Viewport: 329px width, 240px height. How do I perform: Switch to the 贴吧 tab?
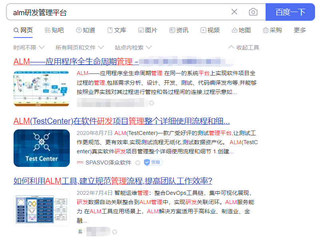click(x=54, y=30)
